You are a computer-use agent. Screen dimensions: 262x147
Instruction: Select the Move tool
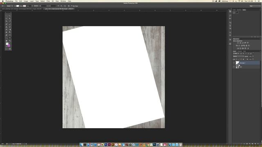[x=10, y=16]
